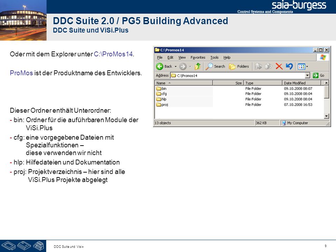Expand the Address bar dropdown
This screenshot has height=252, width=336.
[x=308, y=76]
